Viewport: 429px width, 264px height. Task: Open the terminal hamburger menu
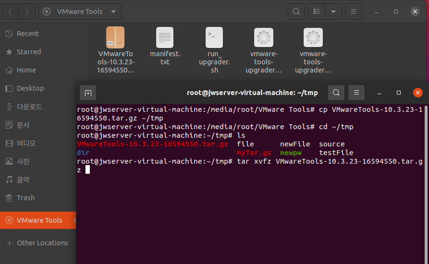[356, 93]
